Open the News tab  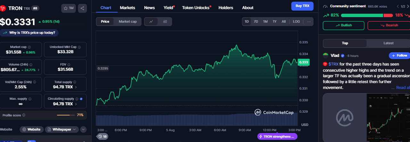pos(149,8)
